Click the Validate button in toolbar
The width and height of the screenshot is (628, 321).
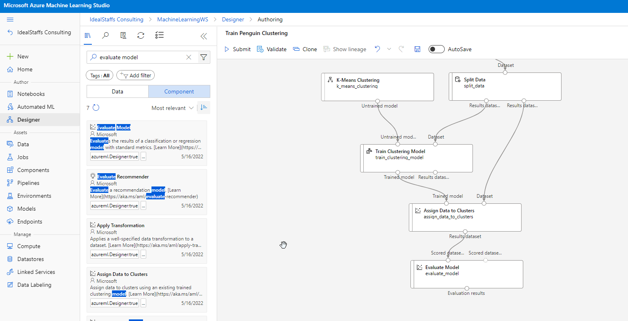[272, 49]
